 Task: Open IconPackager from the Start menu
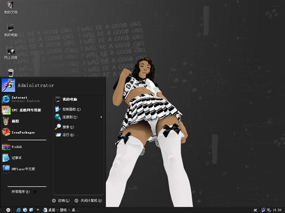[18, 132]
